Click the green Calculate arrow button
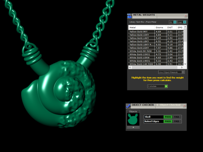The width and height of the screenshot is (203, 152). pyautogui.click(x=166, y=86)
